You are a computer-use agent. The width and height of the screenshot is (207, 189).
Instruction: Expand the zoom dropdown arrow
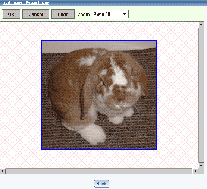click(x=125, y=14)
